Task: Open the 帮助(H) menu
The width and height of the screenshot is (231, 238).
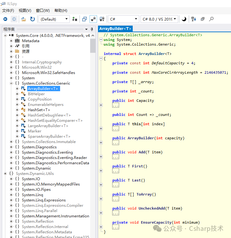Action: [61, 11]
